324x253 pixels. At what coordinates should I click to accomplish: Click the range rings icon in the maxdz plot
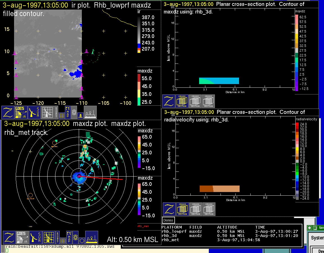tap(75, 238)
